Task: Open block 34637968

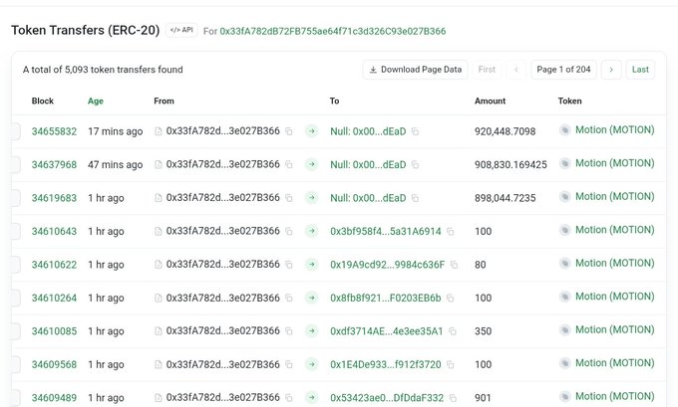Action: pos(54,164)
